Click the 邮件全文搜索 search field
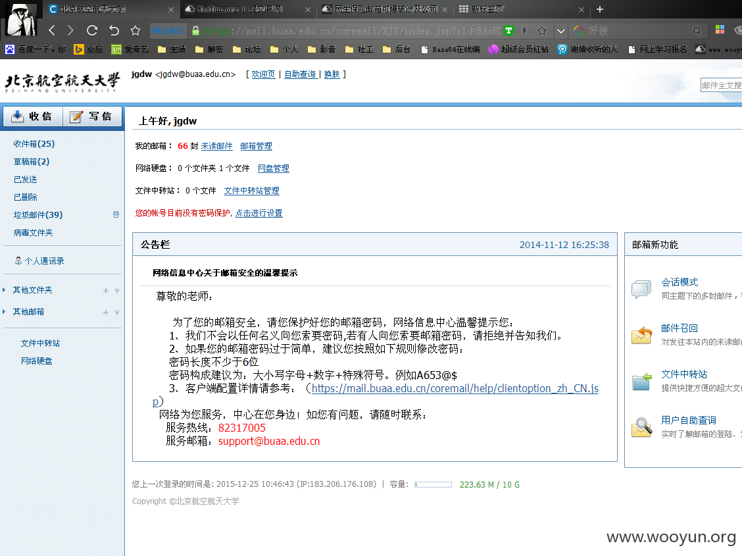 coord(721,85)
